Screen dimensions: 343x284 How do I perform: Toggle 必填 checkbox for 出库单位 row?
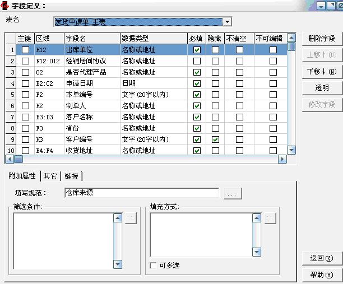tap(197, 50)
